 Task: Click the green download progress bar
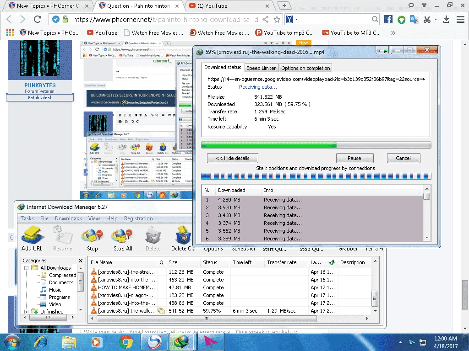[x=316, y=145]
